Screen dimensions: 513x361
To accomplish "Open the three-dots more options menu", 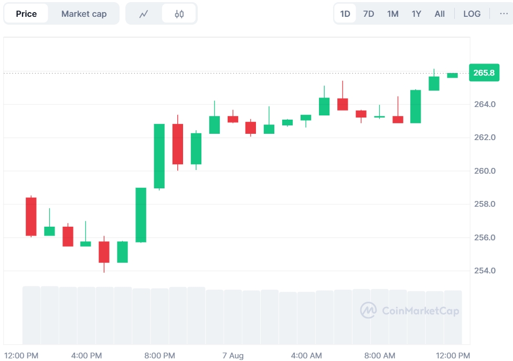I will tap(504, 14).
